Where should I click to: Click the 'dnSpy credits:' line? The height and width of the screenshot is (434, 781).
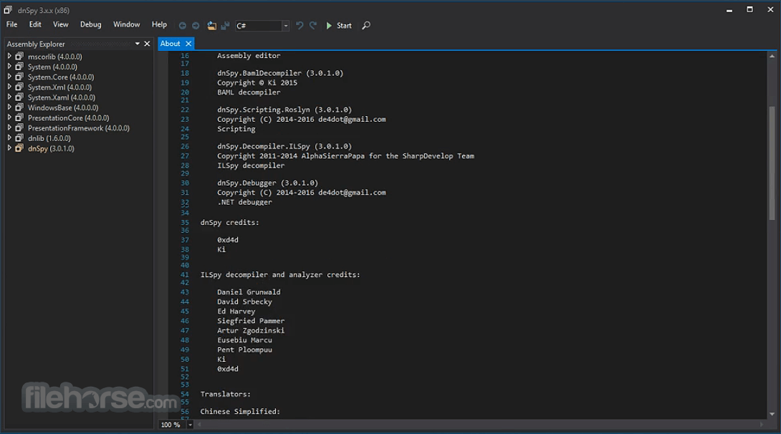[x=229, y=223]
